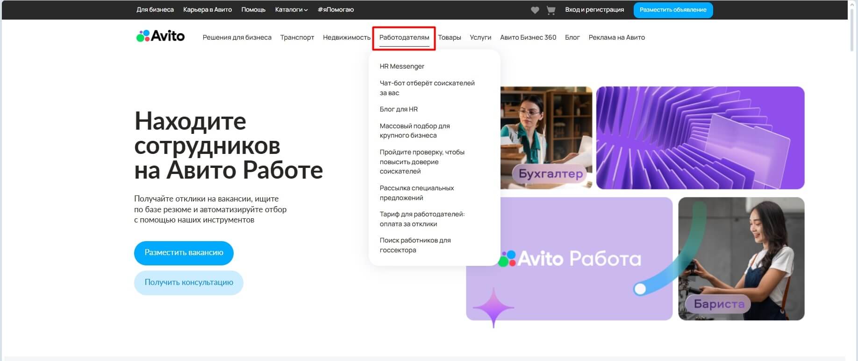
Task: Open the Работодателям menu
Action: (404, 37)
